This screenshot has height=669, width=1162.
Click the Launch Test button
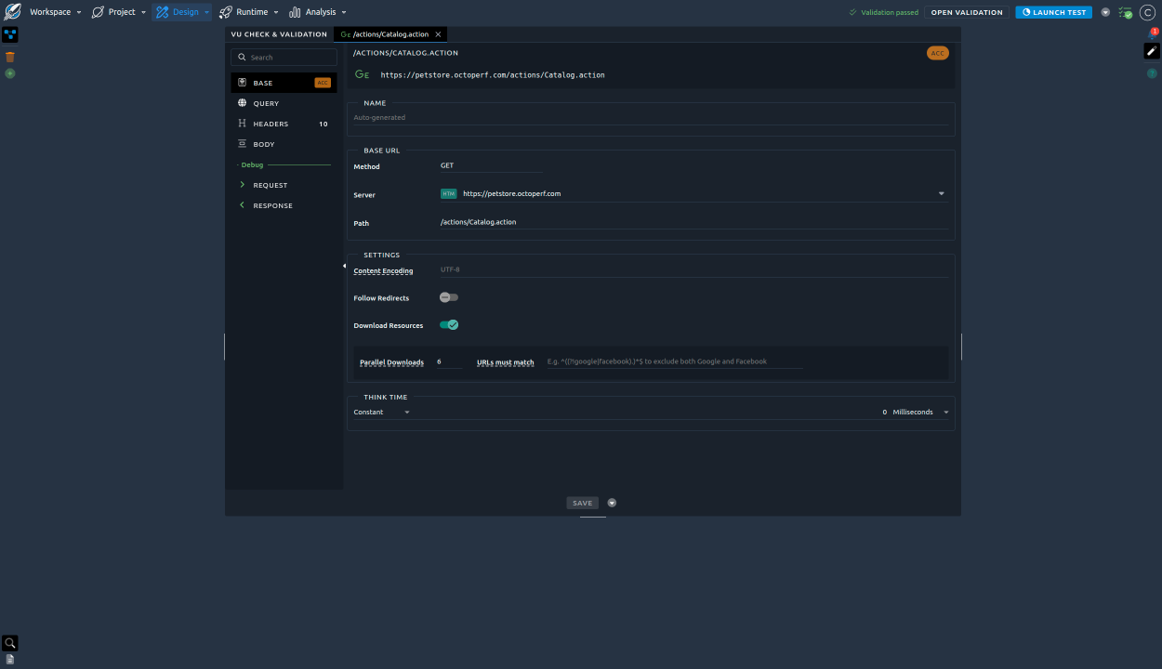1053,12
